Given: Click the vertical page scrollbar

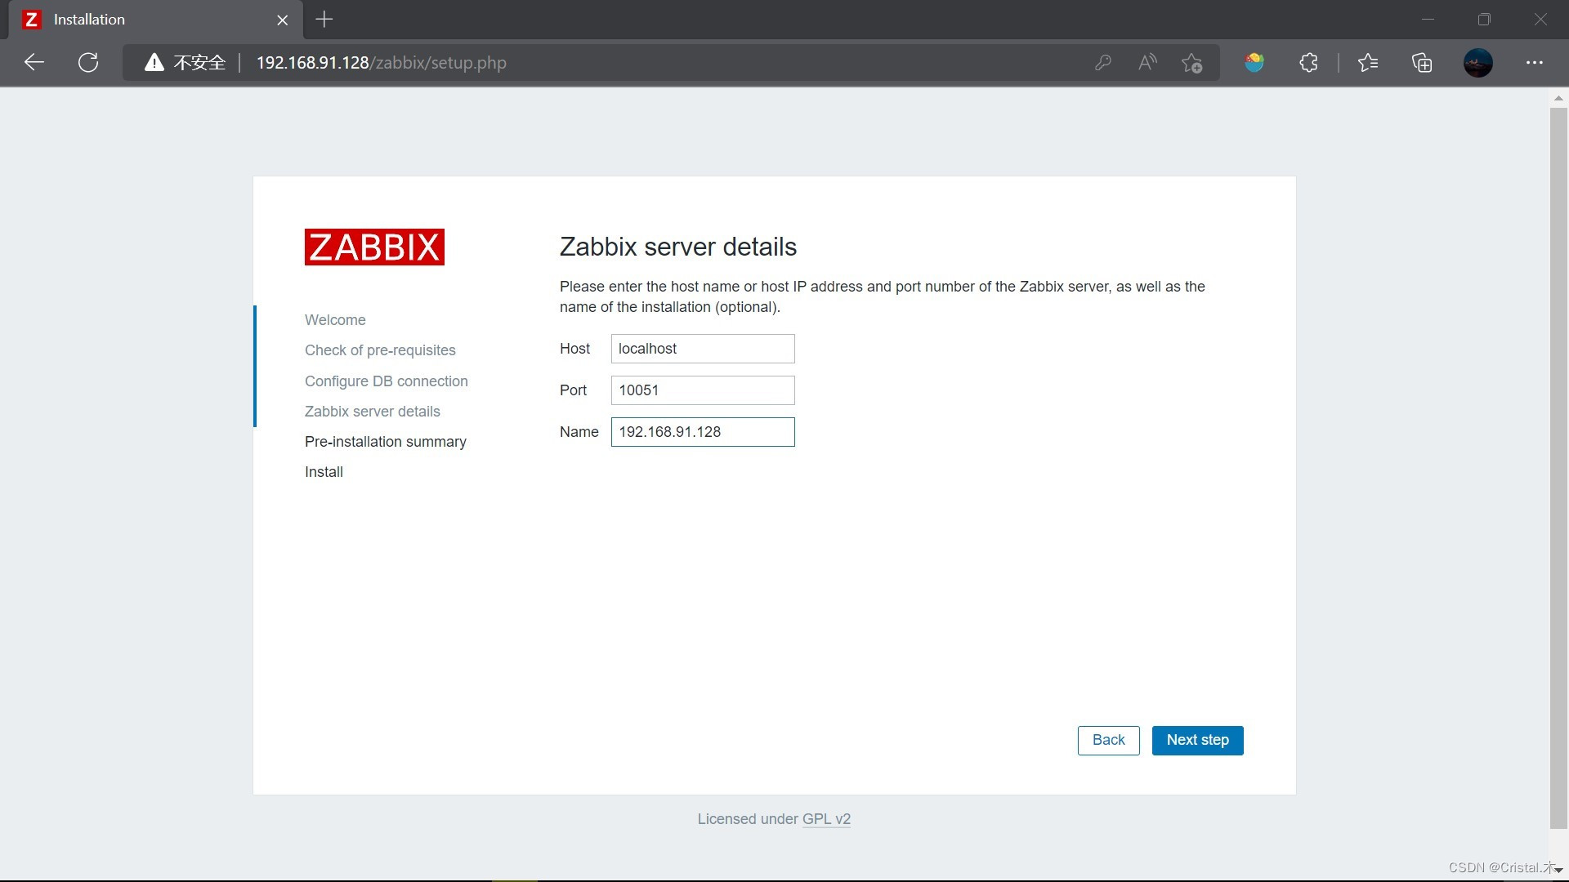Looking at the screenshot, I should point(1558,465).
